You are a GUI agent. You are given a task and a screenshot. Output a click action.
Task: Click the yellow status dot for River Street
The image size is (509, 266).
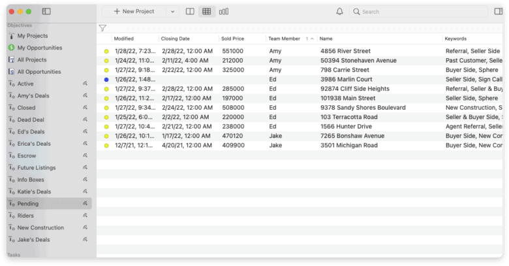(x=106, y=51)
